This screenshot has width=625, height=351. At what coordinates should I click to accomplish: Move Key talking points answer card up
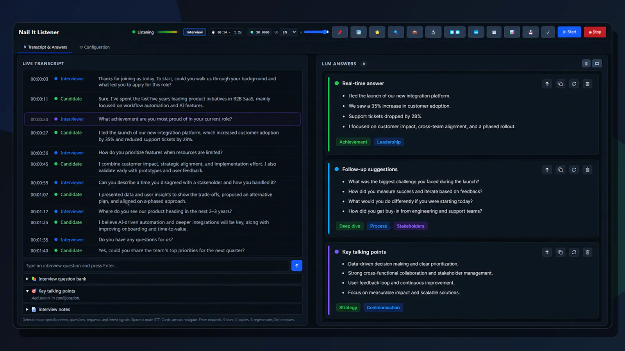tap(547, 252)
